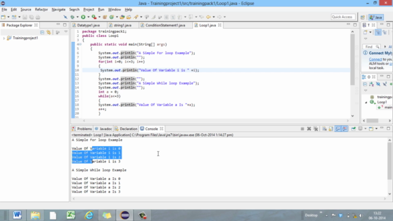Switch to the ConditionStatement1.java tab

pos(165,25)
